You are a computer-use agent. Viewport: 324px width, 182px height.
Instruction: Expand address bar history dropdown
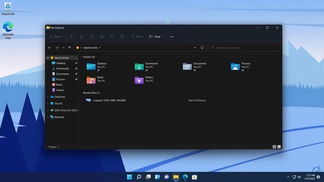[194, 48]
